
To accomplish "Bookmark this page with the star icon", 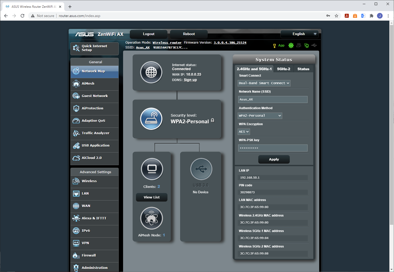I will [336, 16].
